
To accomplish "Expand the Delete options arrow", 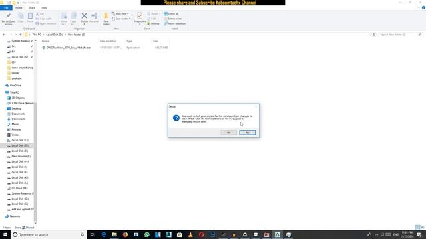I will tap(85, 25).
